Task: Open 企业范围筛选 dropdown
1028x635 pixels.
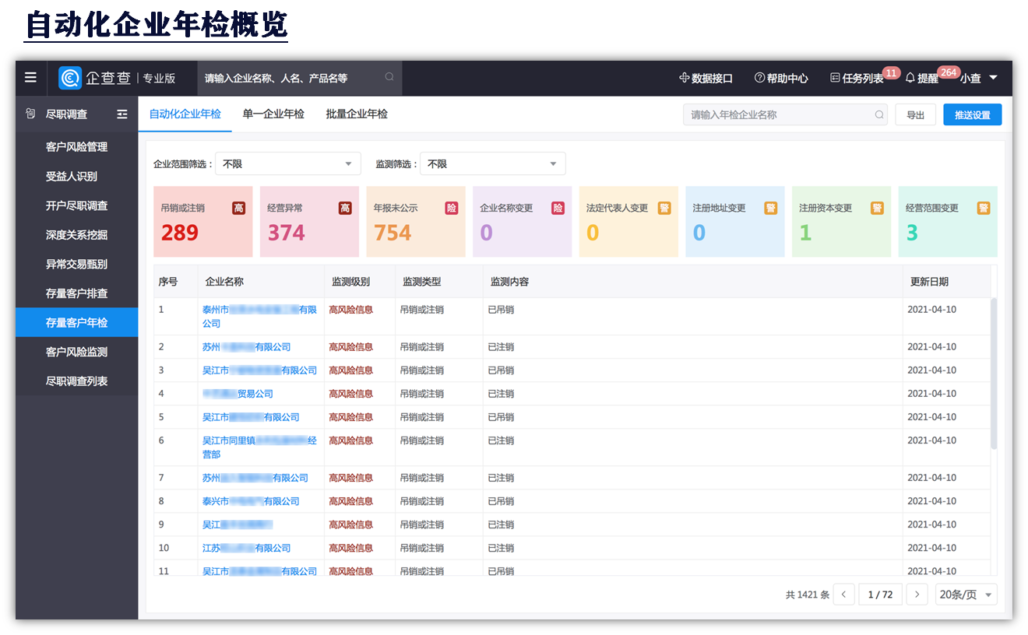Action: pos(288,164)
